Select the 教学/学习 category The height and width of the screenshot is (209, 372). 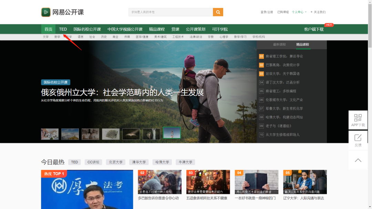[240, 37]
